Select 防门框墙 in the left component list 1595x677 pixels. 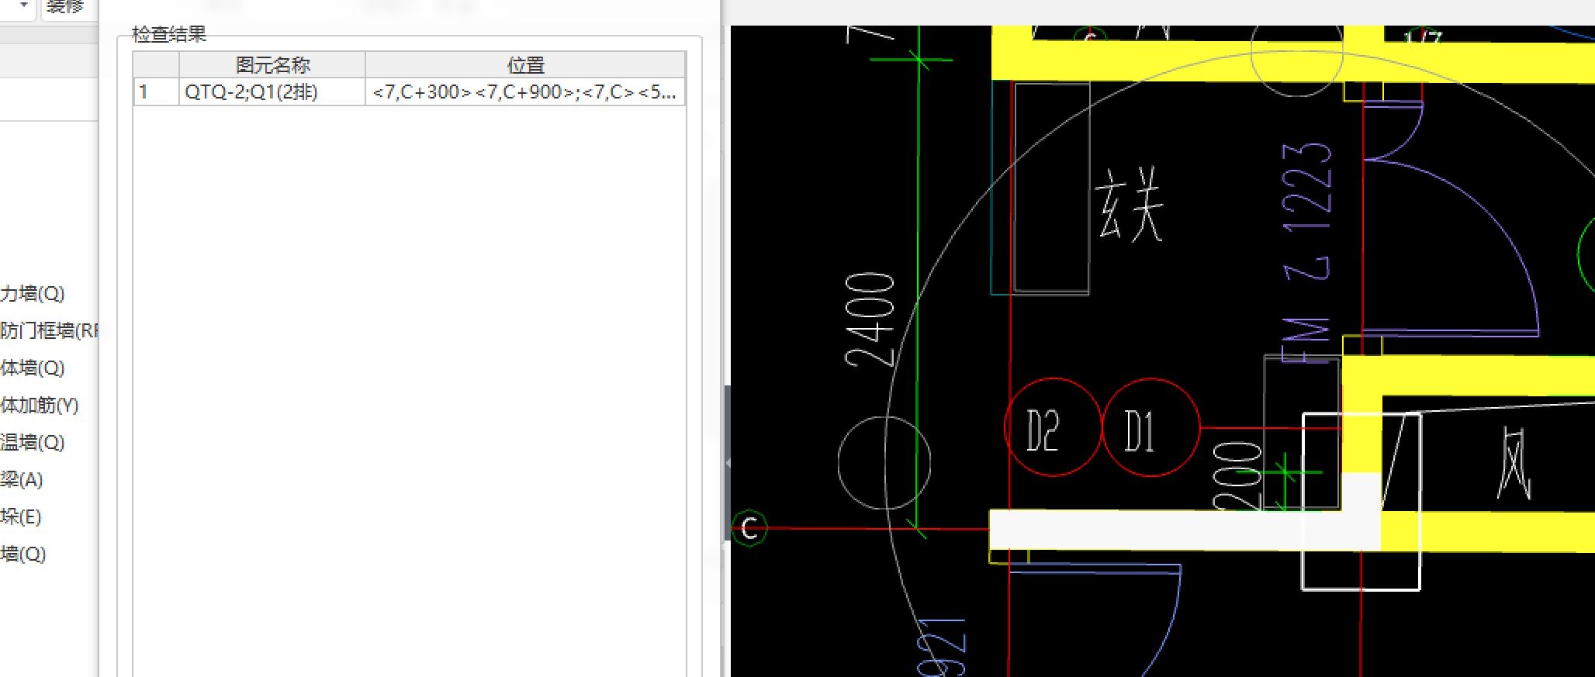coord(49,331)
